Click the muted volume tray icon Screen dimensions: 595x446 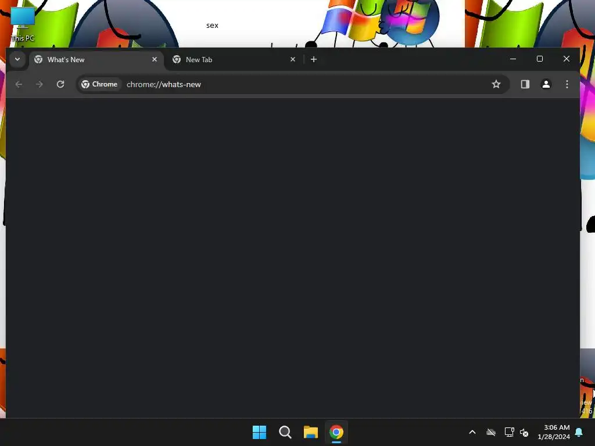coord(524,432)
